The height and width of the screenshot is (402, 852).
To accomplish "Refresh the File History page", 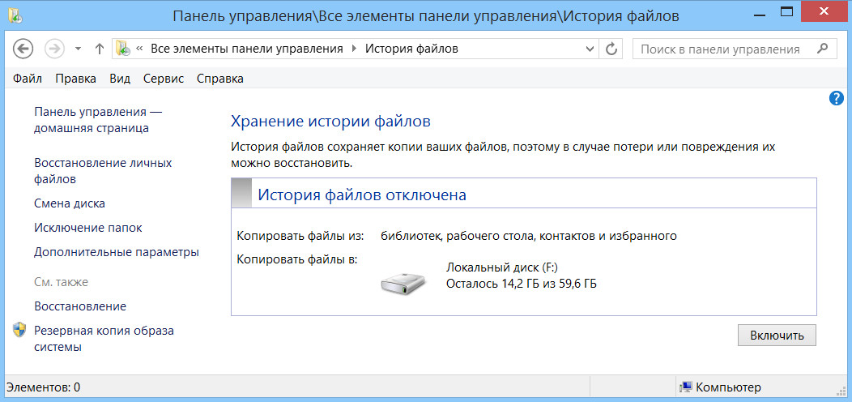I will (612, 49).
